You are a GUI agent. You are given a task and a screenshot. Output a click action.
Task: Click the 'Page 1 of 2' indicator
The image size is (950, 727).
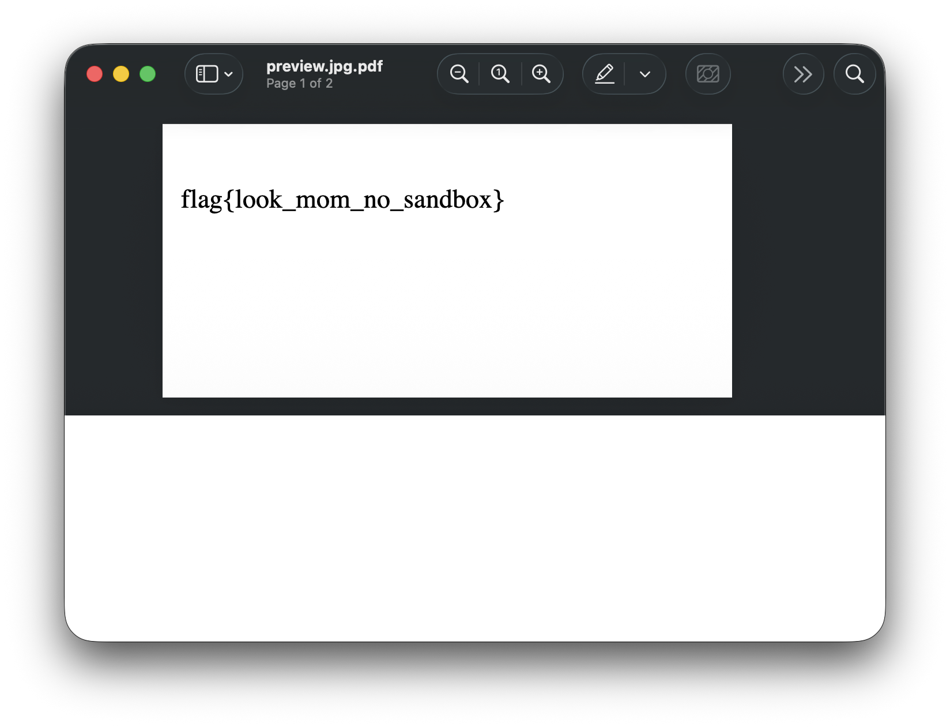point(299,84)
